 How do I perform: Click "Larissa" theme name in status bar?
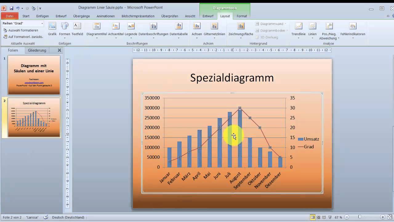pos(32,217)
